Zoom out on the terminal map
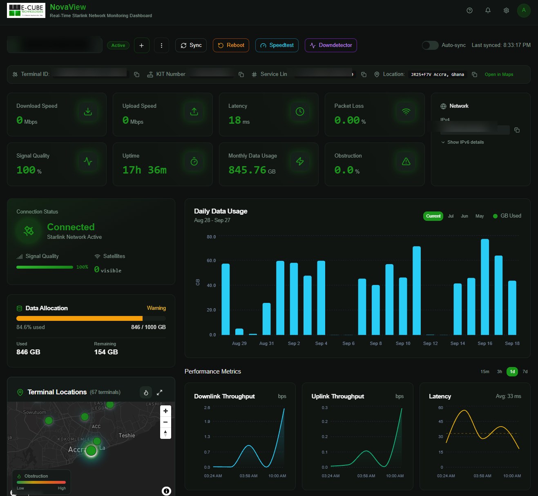Image resolution: width=538 pixels, height=496 pixels. coord(165,422)
